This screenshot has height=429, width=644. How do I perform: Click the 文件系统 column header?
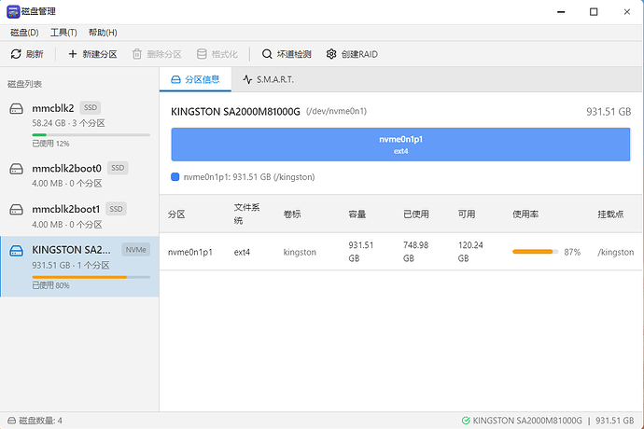tap(246, 214)
